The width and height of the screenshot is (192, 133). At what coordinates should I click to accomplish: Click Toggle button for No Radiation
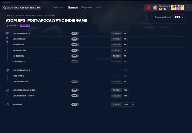click(x=117, y=50)
